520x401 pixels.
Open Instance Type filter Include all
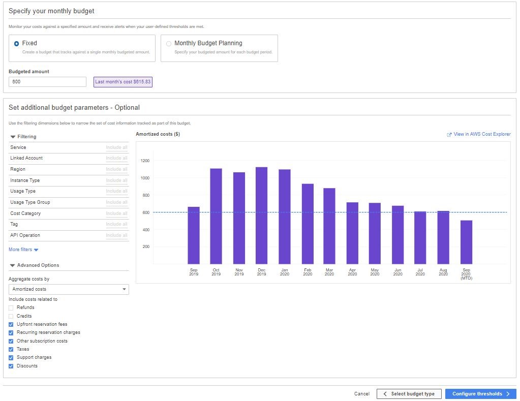(x=116, y=180)
